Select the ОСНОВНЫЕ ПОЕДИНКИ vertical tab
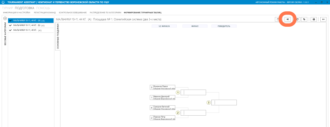Image resolution: width=330 pixels, height=127 pixels. (x=58, y=36)
